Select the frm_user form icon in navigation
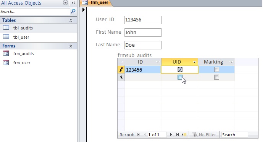The width and height of the screenshot is (265, 142). pos(6,62)
